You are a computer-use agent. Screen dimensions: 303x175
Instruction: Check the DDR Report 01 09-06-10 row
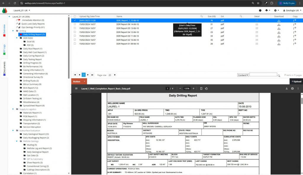pyautogui.click(x=75, y=44)
